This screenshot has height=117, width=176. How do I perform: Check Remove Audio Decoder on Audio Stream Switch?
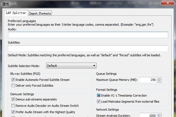[x=13, y=106]
